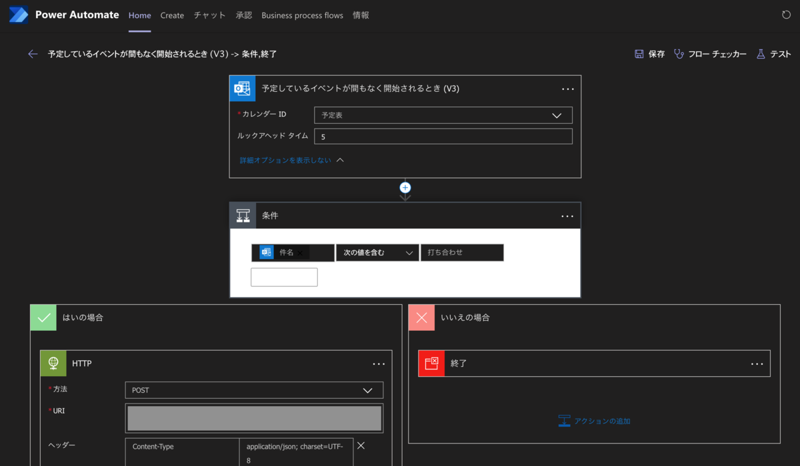Open the trigger card's three-dot menu
The width and height of the screenshot is (800, 466).
coord(567,89)
